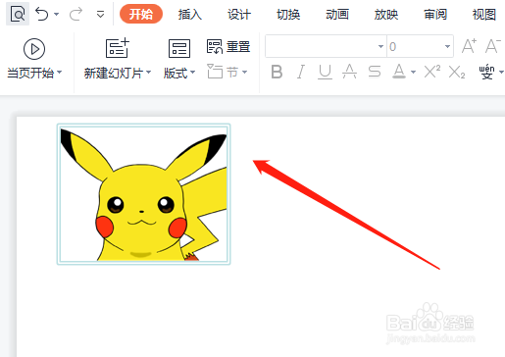Undo the last action
This screenshot has height=357, width=505.
click(x=42, y=14)
